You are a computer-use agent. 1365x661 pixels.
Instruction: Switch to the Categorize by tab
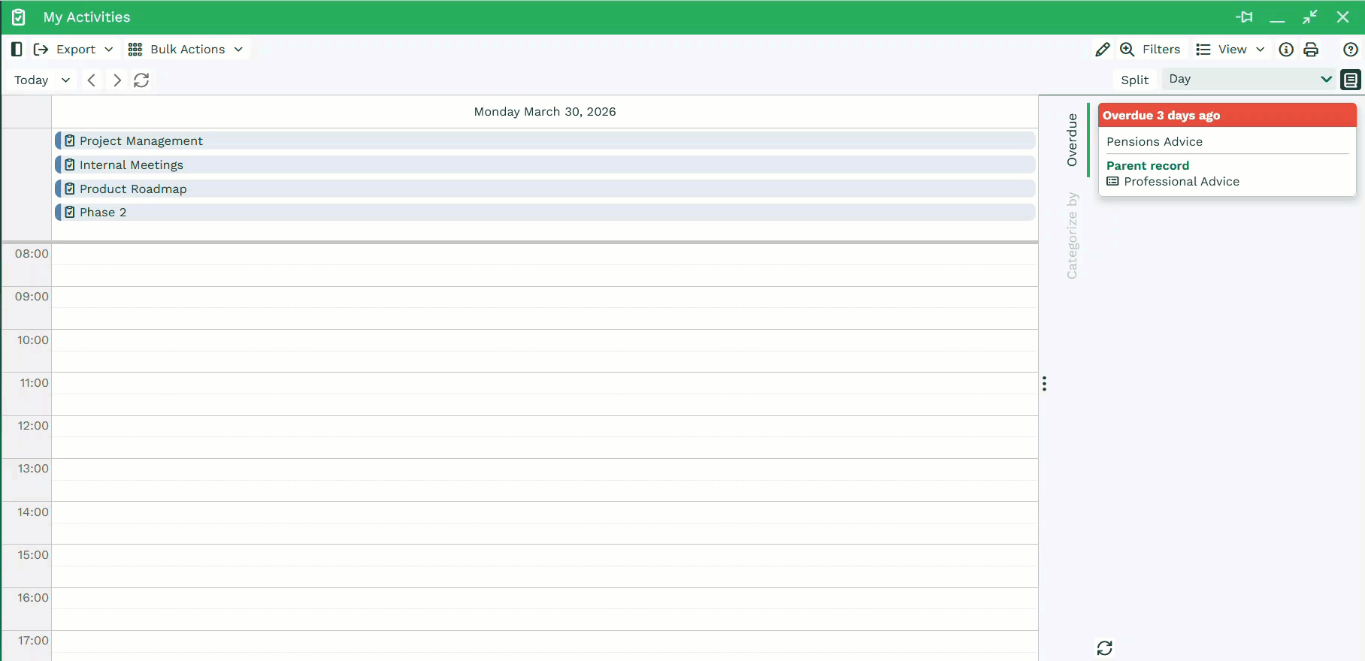point(1073,236)
